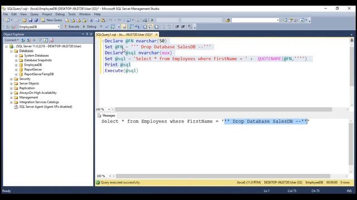Click the Copy icon in toolbar

(x=97, y=20)
